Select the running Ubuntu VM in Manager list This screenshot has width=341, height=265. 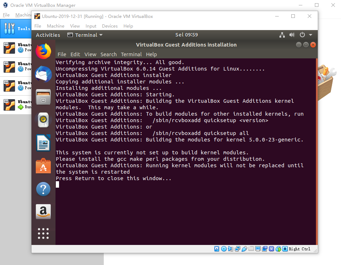16,105
